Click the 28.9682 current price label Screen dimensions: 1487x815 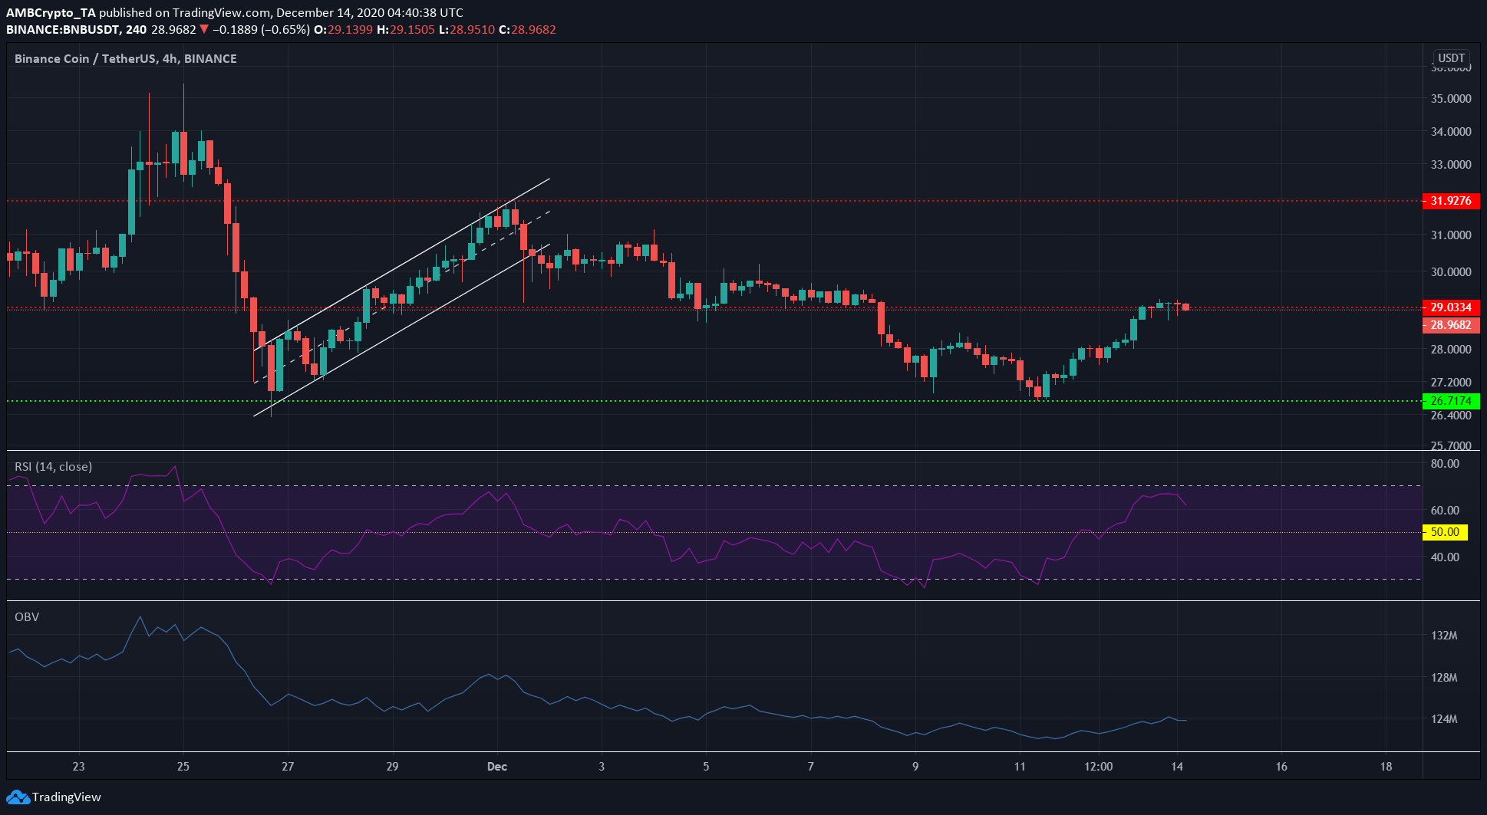pyautogui.click(x=1451, y=325)
